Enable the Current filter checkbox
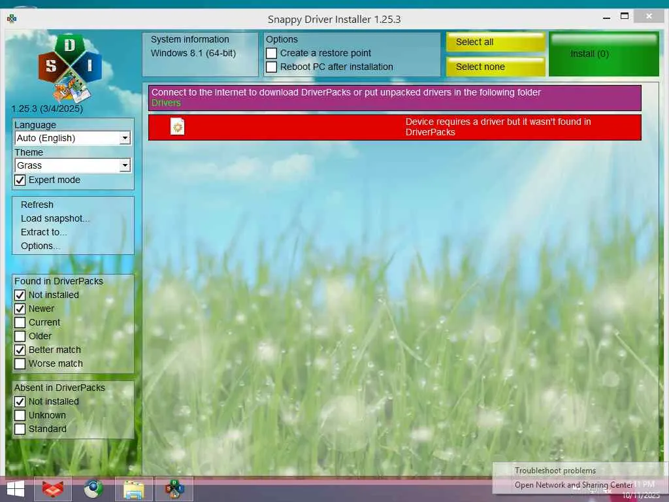Image resolution: width=669 pixels, height=502 pixels. [x=20, y=322]
